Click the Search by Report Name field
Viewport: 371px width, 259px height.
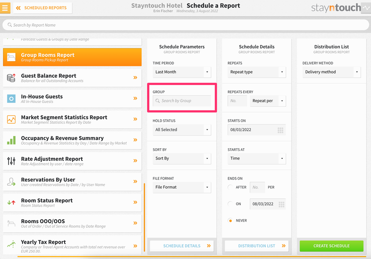click(185, 25)
